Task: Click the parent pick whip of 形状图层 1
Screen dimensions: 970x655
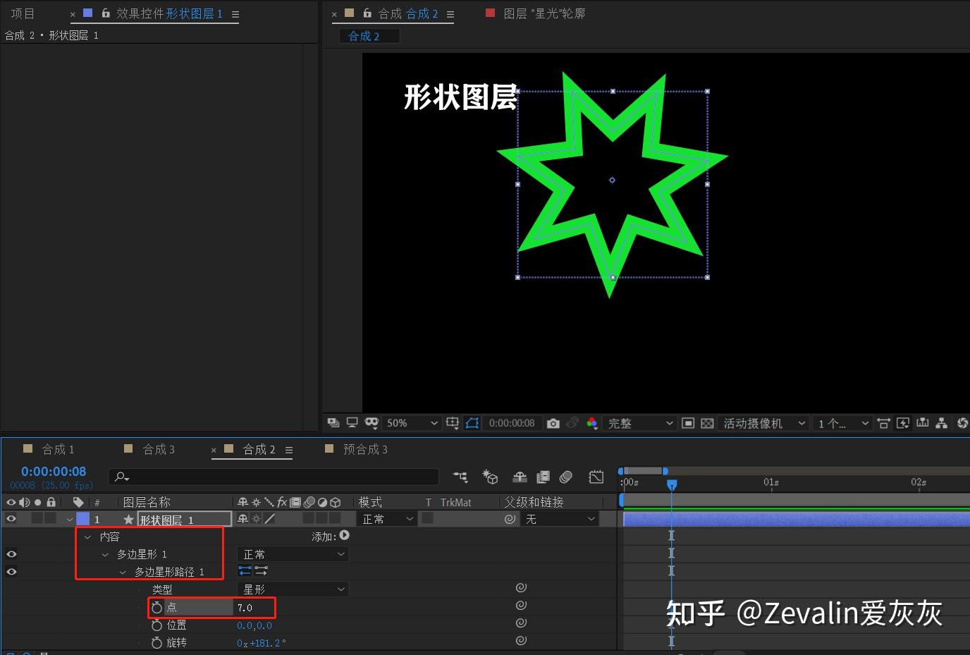Action: point(510,519)
